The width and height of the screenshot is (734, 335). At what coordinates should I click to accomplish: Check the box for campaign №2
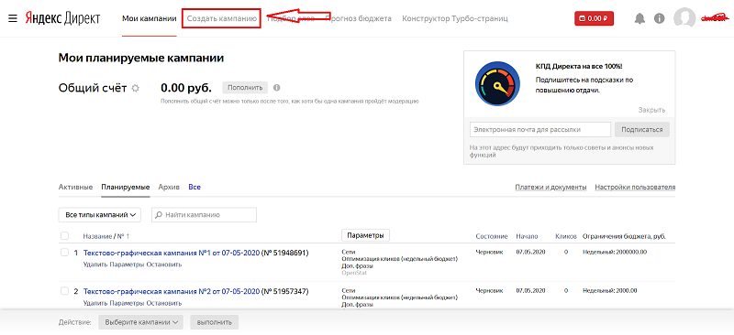64,291
